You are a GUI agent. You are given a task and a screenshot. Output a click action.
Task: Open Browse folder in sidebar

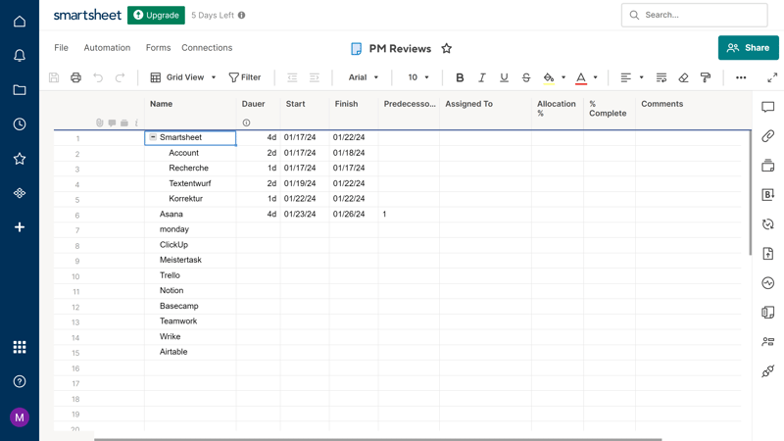pos(20,90)
